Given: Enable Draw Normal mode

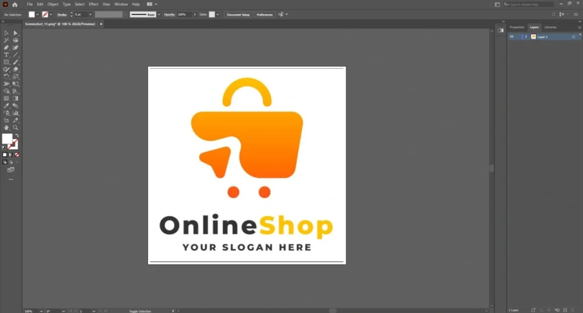Looking at the screenshot, I should [x=5, y=162].
